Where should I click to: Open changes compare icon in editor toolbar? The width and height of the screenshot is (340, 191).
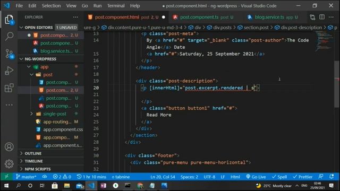coord(312,17)
